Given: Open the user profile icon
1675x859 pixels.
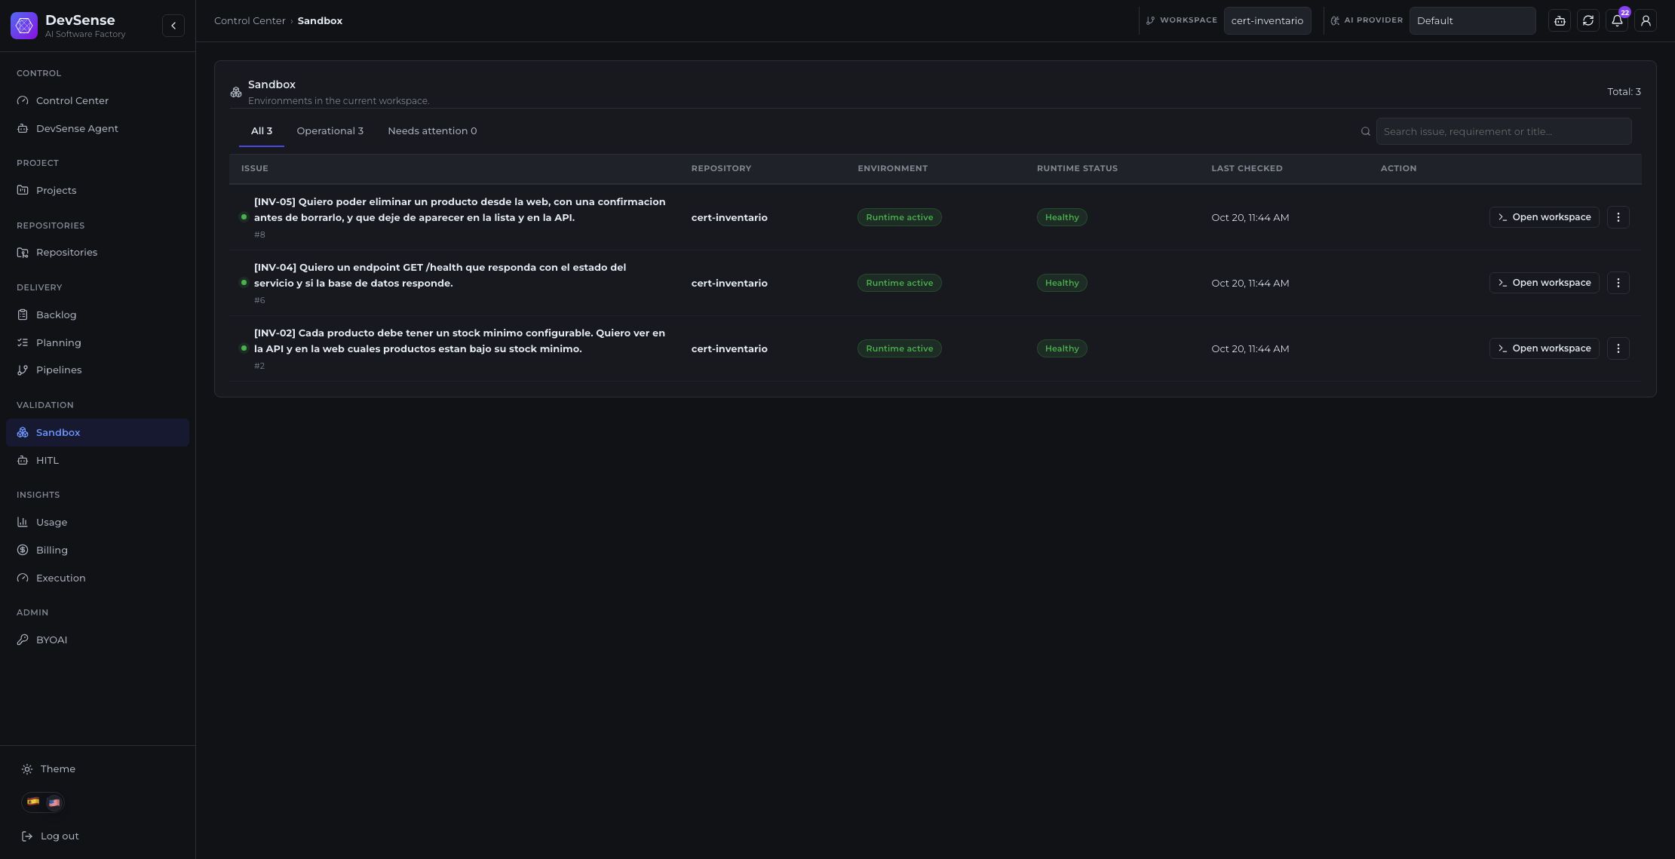Looking at the screenshot, I should (1646, 21).
